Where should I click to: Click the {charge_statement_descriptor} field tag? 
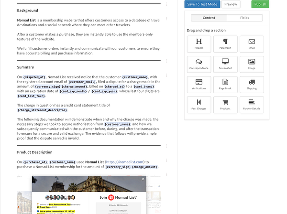click(42, 110)
